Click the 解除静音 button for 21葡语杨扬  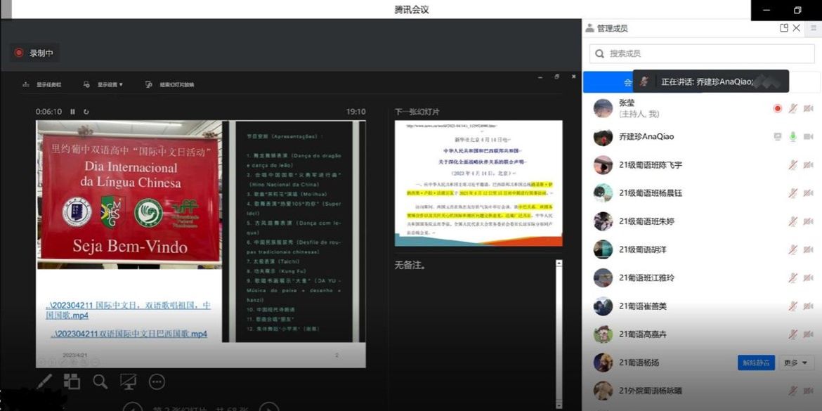[x=756, y=363]
